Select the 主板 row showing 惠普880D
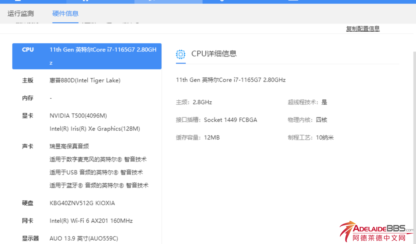Viewport: 416px width, 244px height. 85,81
